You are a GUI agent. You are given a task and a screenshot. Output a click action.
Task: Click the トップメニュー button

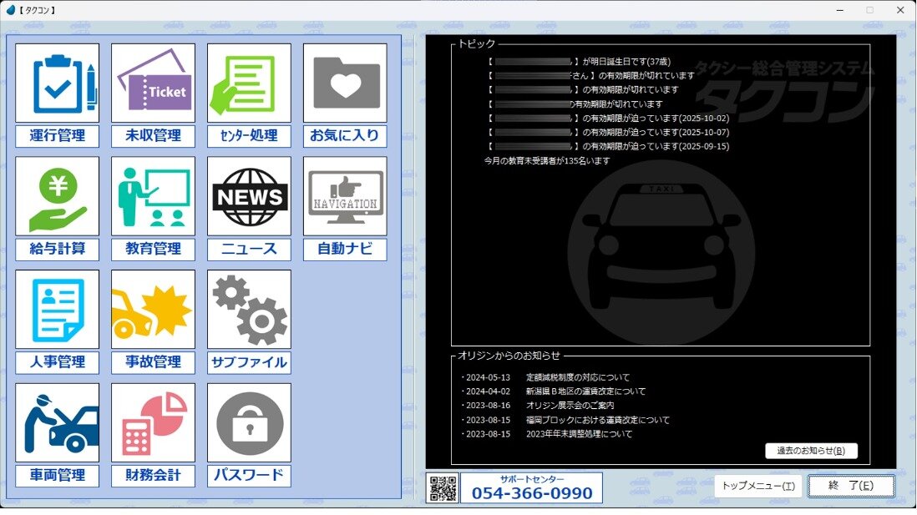click(757, 486)
